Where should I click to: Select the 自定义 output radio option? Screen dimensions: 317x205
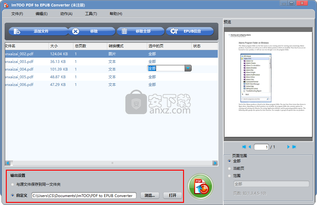pyautogui.click(x=13, y=195)
